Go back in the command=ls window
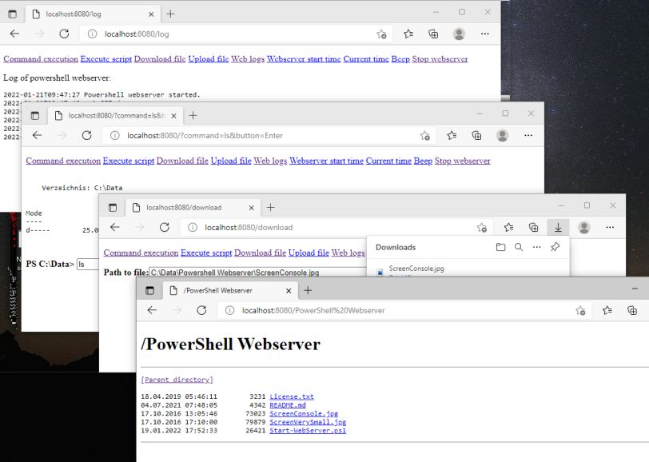 coord(37,135)
